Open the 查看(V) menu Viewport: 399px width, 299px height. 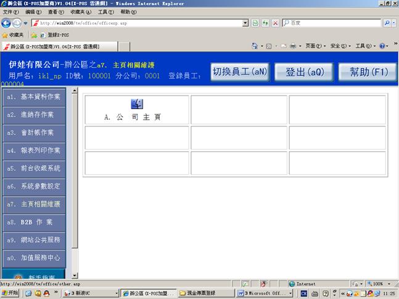click(56, 12)
